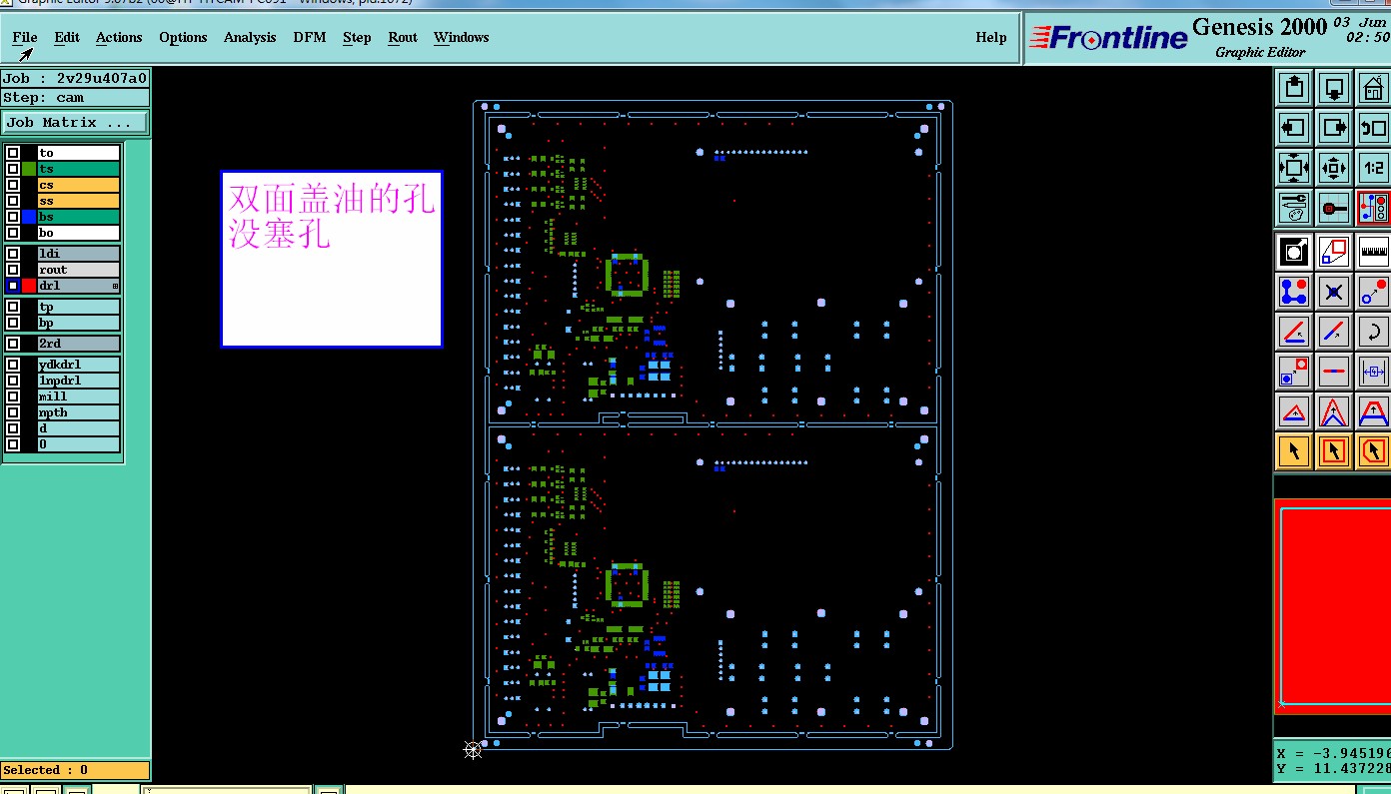Click the pan up arrow icon
This screenshot has height=794, width=1391.
pyautogui.click(x=1294, y=88)
